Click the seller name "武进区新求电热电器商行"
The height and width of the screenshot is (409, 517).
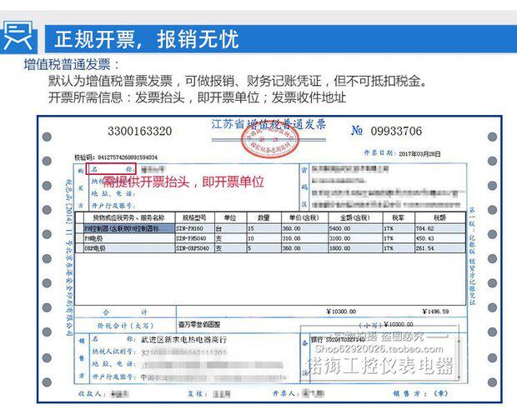(x=184, y=340)
